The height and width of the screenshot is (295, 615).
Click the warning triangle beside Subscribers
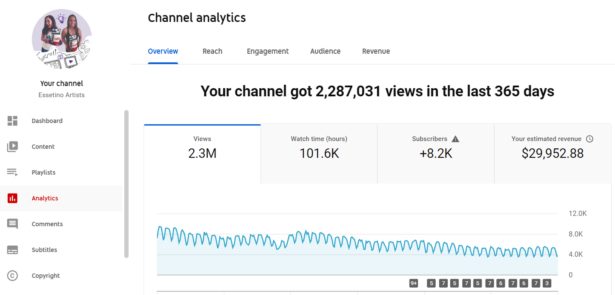456,139
